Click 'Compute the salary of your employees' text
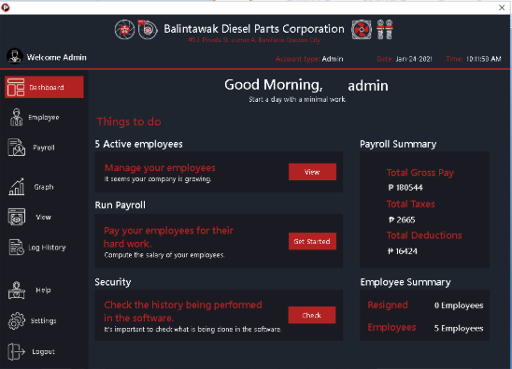Image resolution: width=512 pixels, height=369 pixels. (164, 255)
